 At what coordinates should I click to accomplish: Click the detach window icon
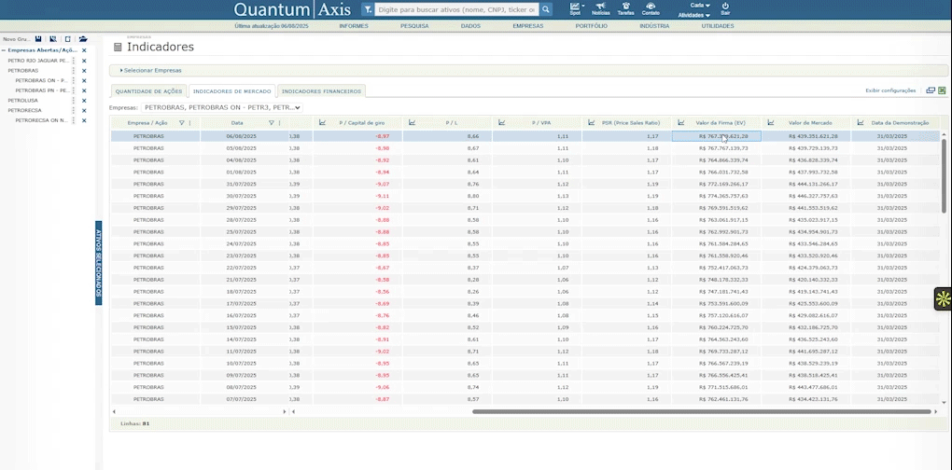click(x=931, y=90)
